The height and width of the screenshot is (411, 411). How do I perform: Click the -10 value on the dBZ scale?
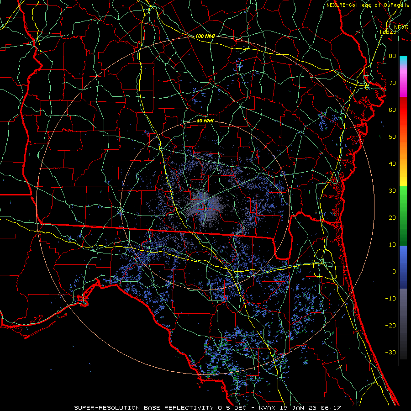pyautogui.click(x=390, y=299)
